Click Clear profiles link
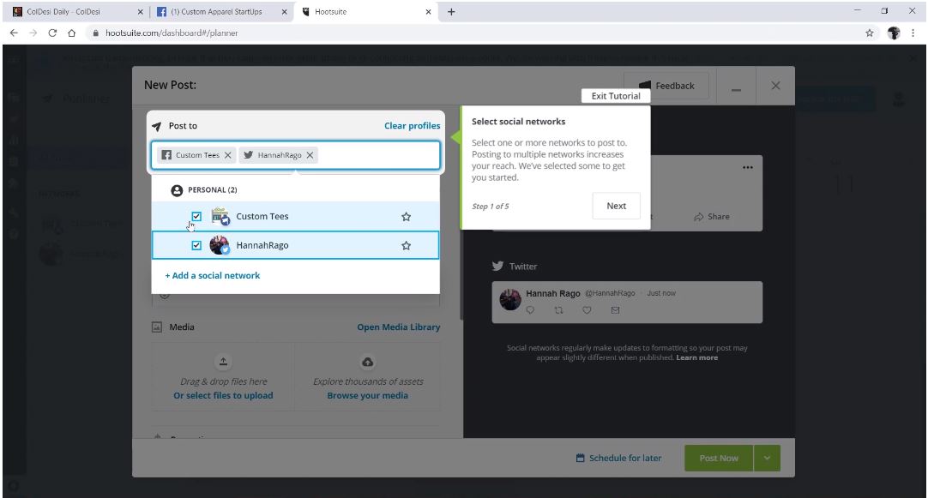The width and height of the screenshot is (928, 498). pyautogui.click(x=412, y=125)
